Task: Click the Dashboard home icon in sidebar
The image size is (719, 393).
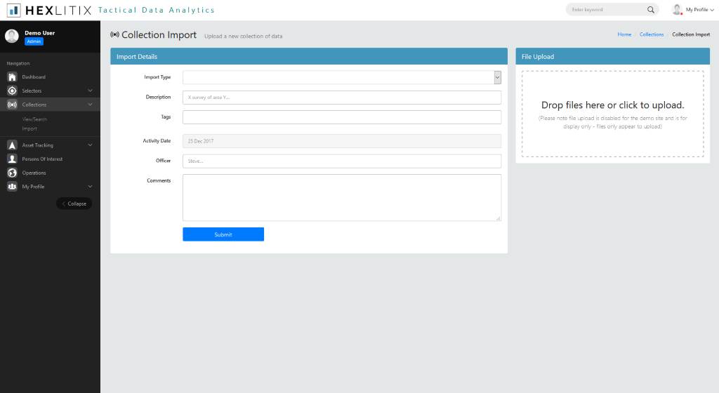Action: 12,77
